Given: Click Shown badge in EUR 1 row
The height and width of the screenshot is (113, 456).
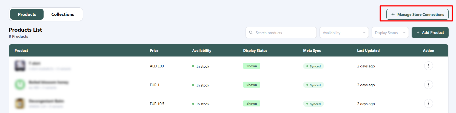Looking at the screenshot, I should click(252, 85).
